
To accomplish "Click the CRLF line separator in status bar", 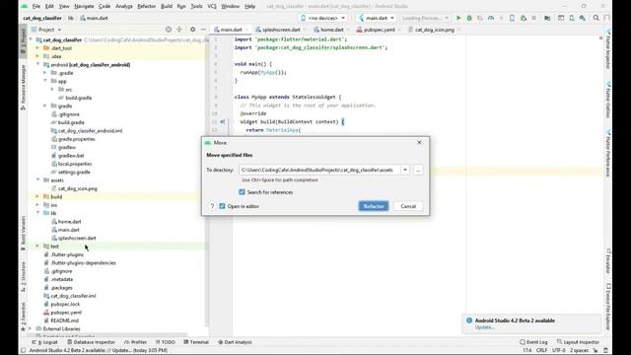I will click(541, 350).
